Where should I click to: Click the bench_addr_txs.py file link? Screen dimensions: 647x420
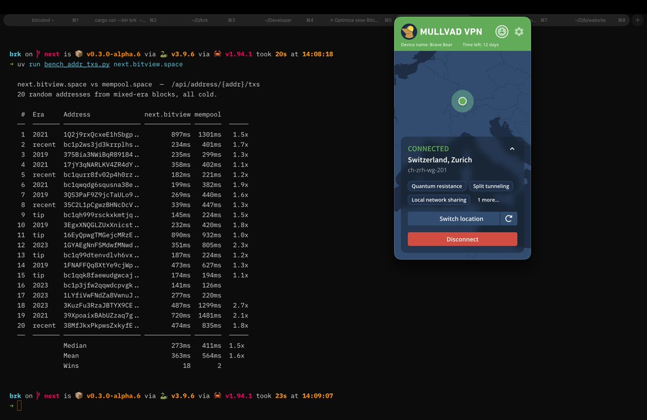coord(77,64)
